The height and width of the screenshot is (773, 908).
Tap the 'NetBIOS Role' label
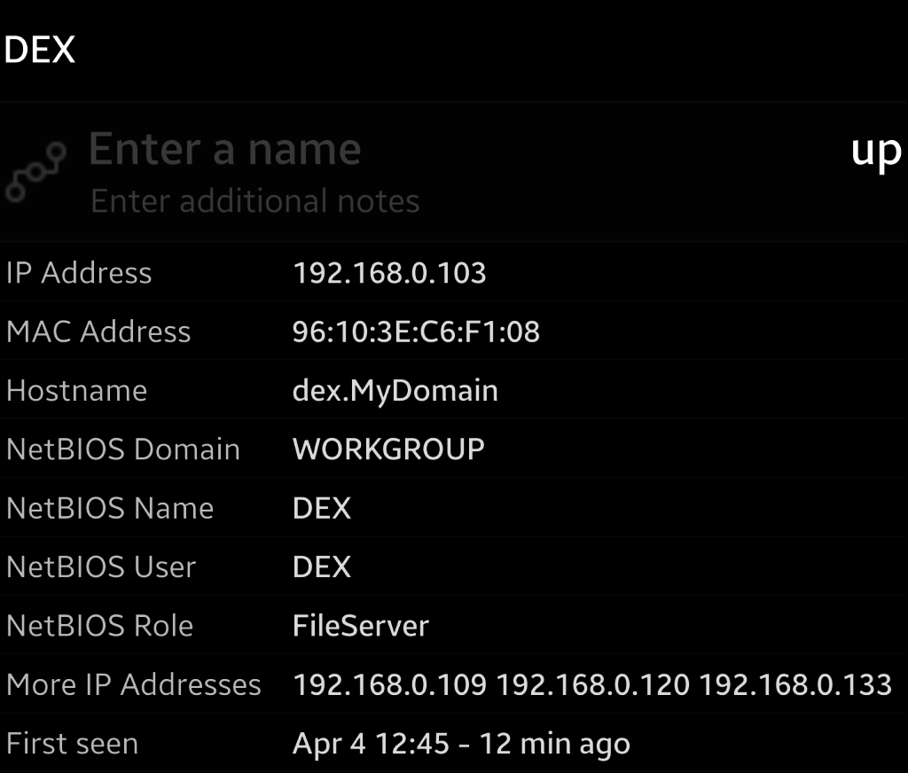coord(99,626)
